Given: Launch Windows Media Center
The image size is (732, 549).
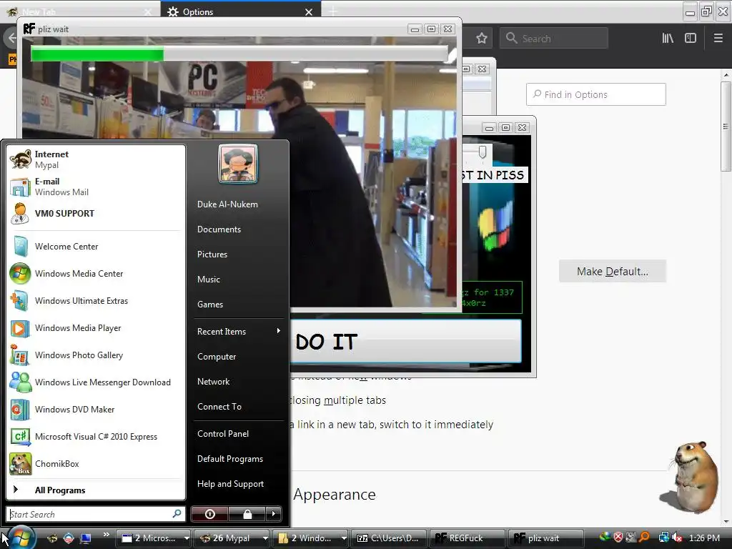Looking at the screenshot, I should (96, 274).
